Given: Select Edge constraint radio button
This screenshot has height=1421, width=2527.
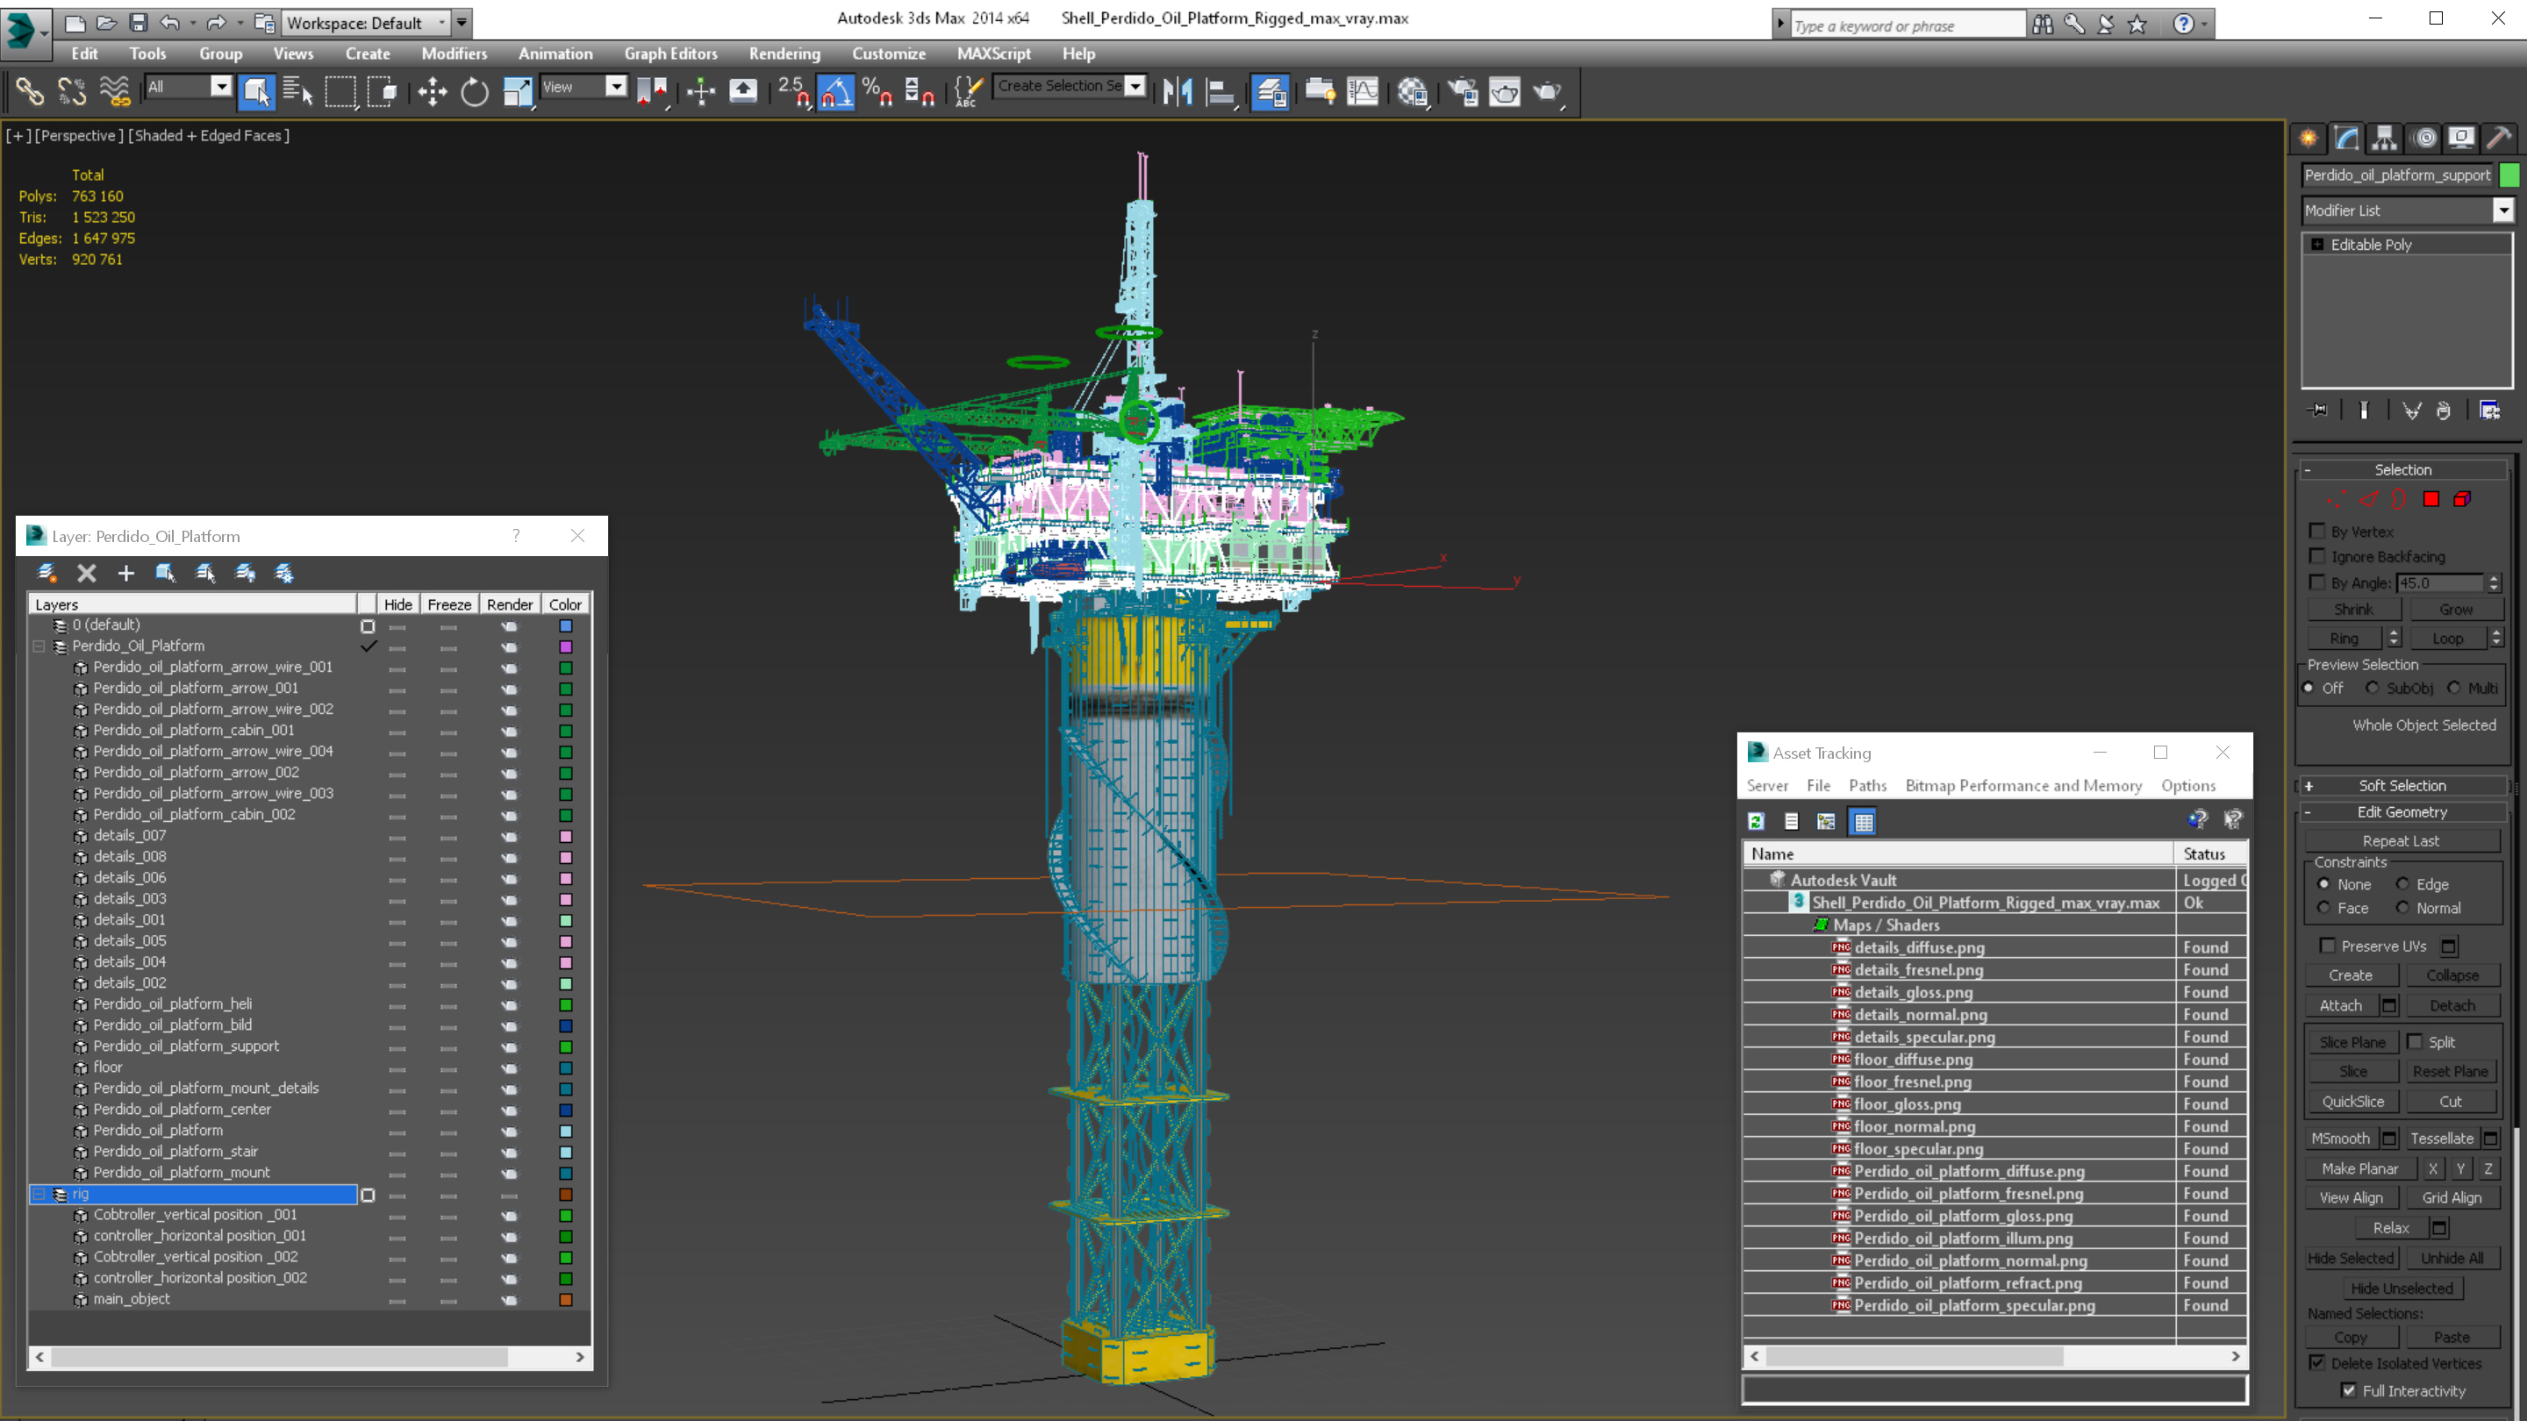Looking at the screenshot, I should (x=2402, y=883).
